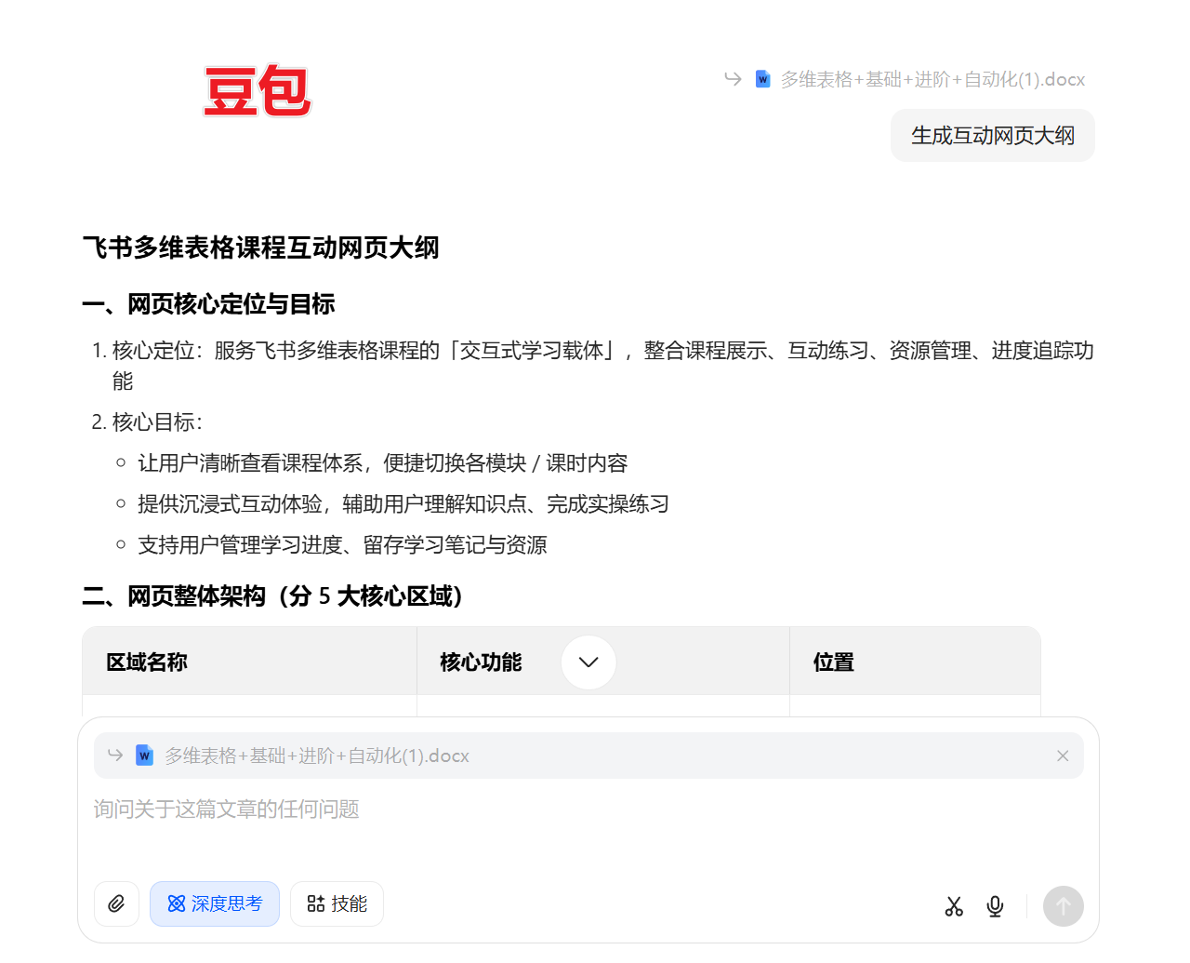1190x963 pixels.
Task: Click heading 二、网页整体架构
Action: pyautogui.click(x=272, y=596)
